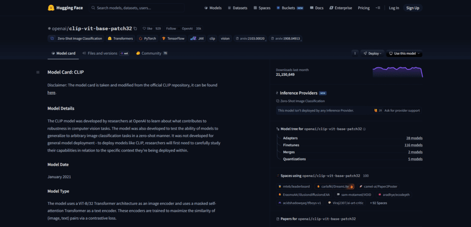471x227 pixels.
Task: Open the 929 likes count
Action: (x=158, y=28)
